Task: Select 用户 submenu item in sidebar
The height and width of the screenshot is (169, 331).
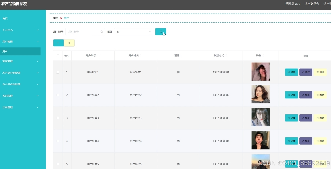Action: tap(20, 51)
